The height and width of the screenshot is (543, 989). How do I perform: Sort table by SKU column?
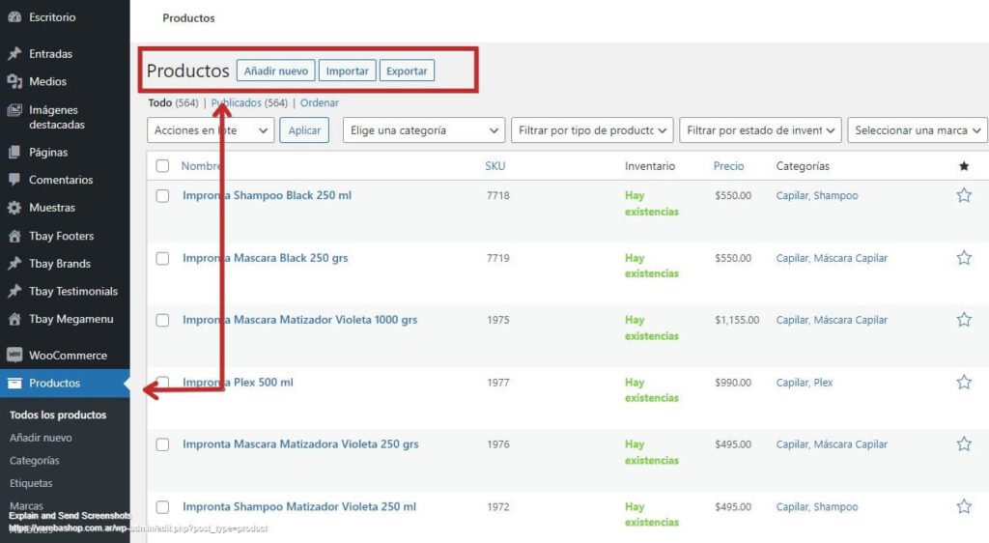coord(495,166)
